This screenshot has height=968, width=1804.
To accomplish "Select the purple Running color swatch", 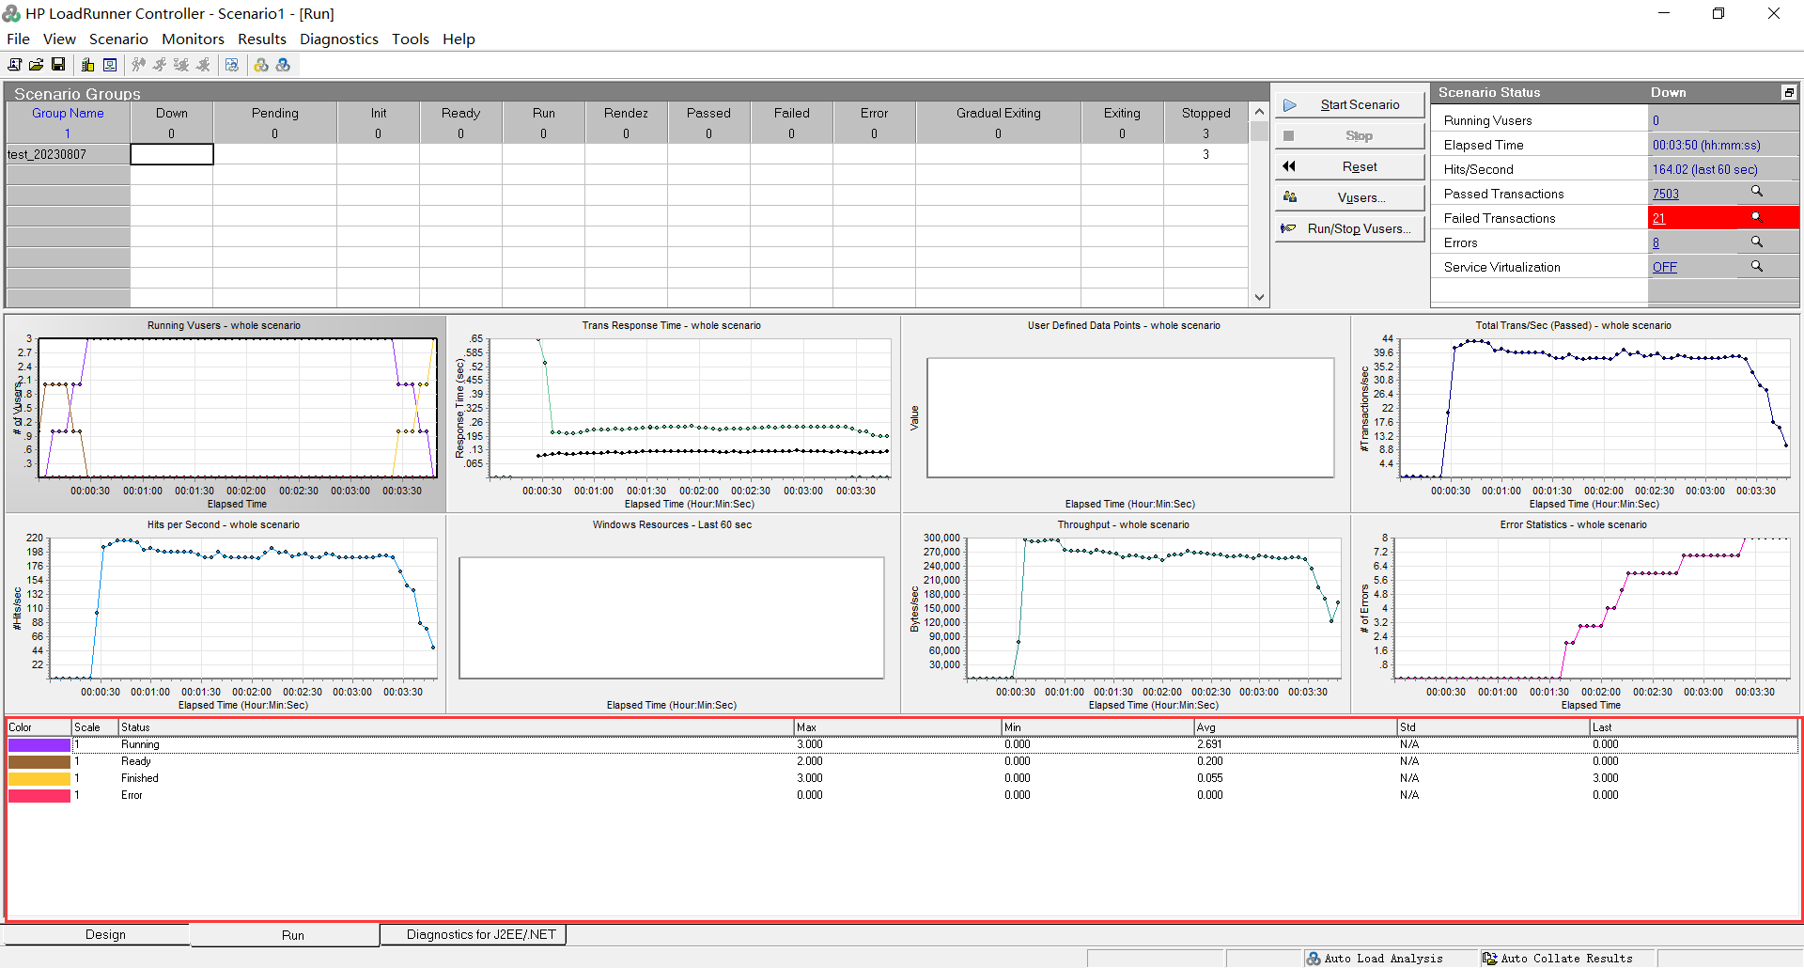I will [x=39, y=744].
